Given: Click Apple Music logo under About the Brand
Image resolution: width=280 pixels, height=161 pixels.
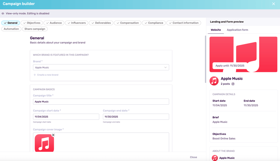Looking at the screenshot, I should (x=215, y=158).
